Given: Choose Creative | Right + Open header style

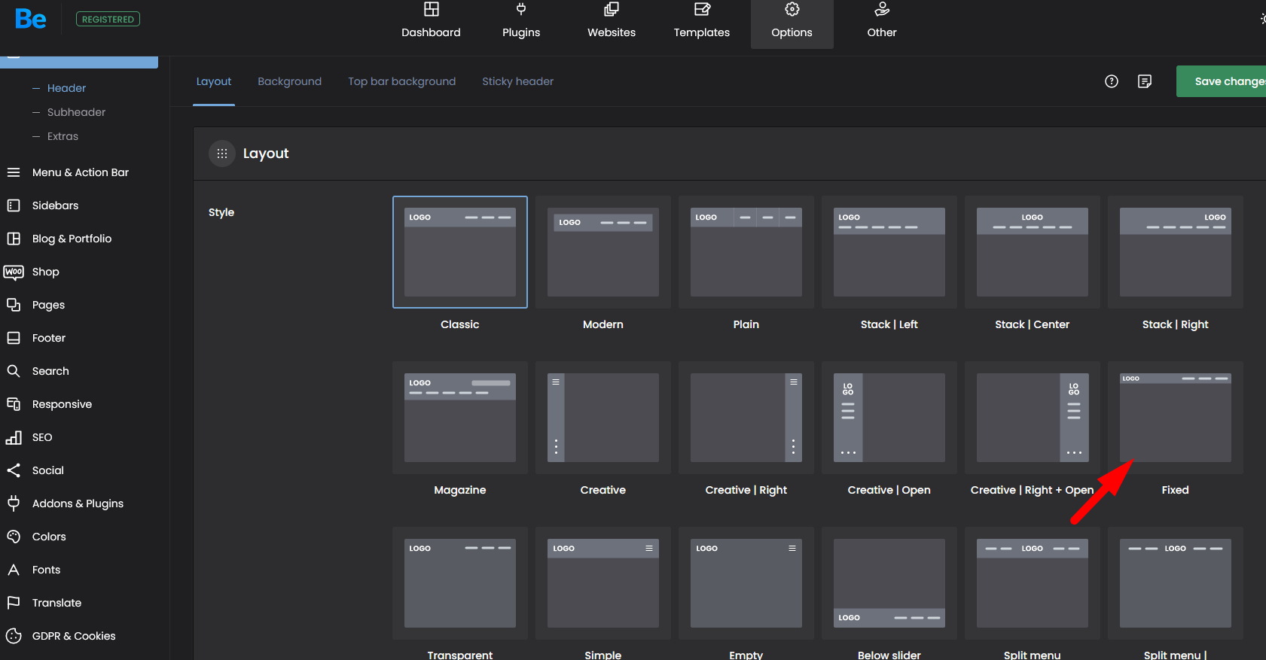Looking at the screenshot, I should [x=1033, y=418].
